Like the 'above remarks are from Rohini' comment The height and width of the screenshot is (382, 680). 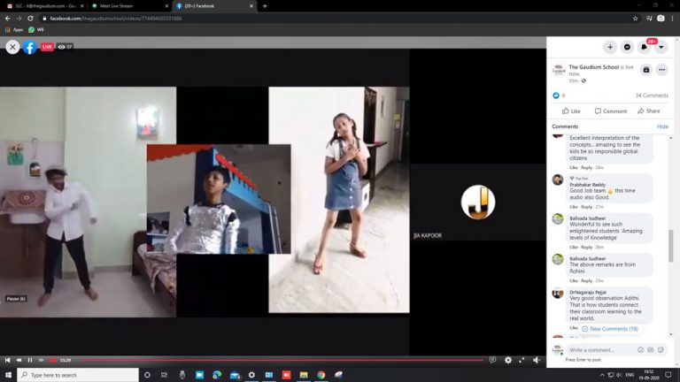tap(574, 281)
